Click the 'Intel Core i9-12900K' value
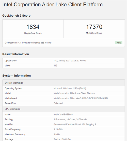Screen dimensions: 127x141 click(x=63, y=114)
